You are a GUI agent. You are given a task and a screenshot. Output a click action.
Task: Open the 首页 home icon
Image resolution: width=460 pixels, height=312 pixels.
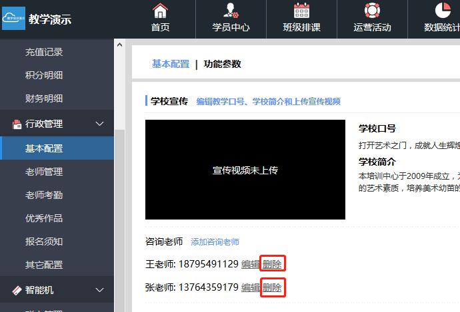[160, 11]
